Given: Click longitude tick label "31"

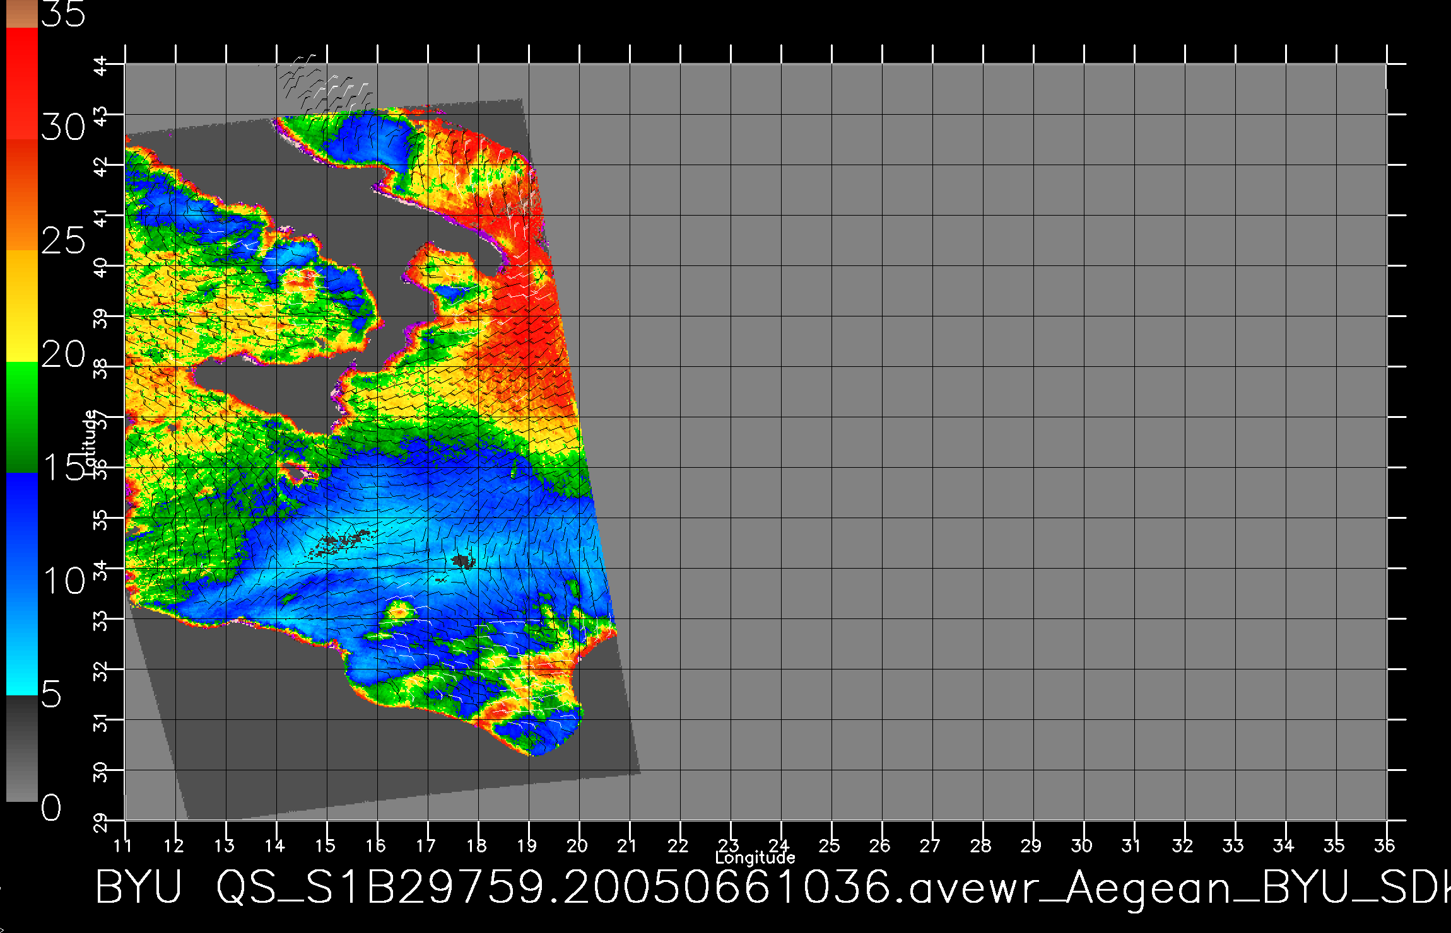Looking at the screenshot, I should (x=1132, y=845).
